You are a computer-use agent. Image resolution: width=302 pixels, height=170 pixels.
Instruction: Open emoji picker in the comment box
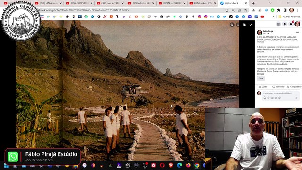pos(268,98)
